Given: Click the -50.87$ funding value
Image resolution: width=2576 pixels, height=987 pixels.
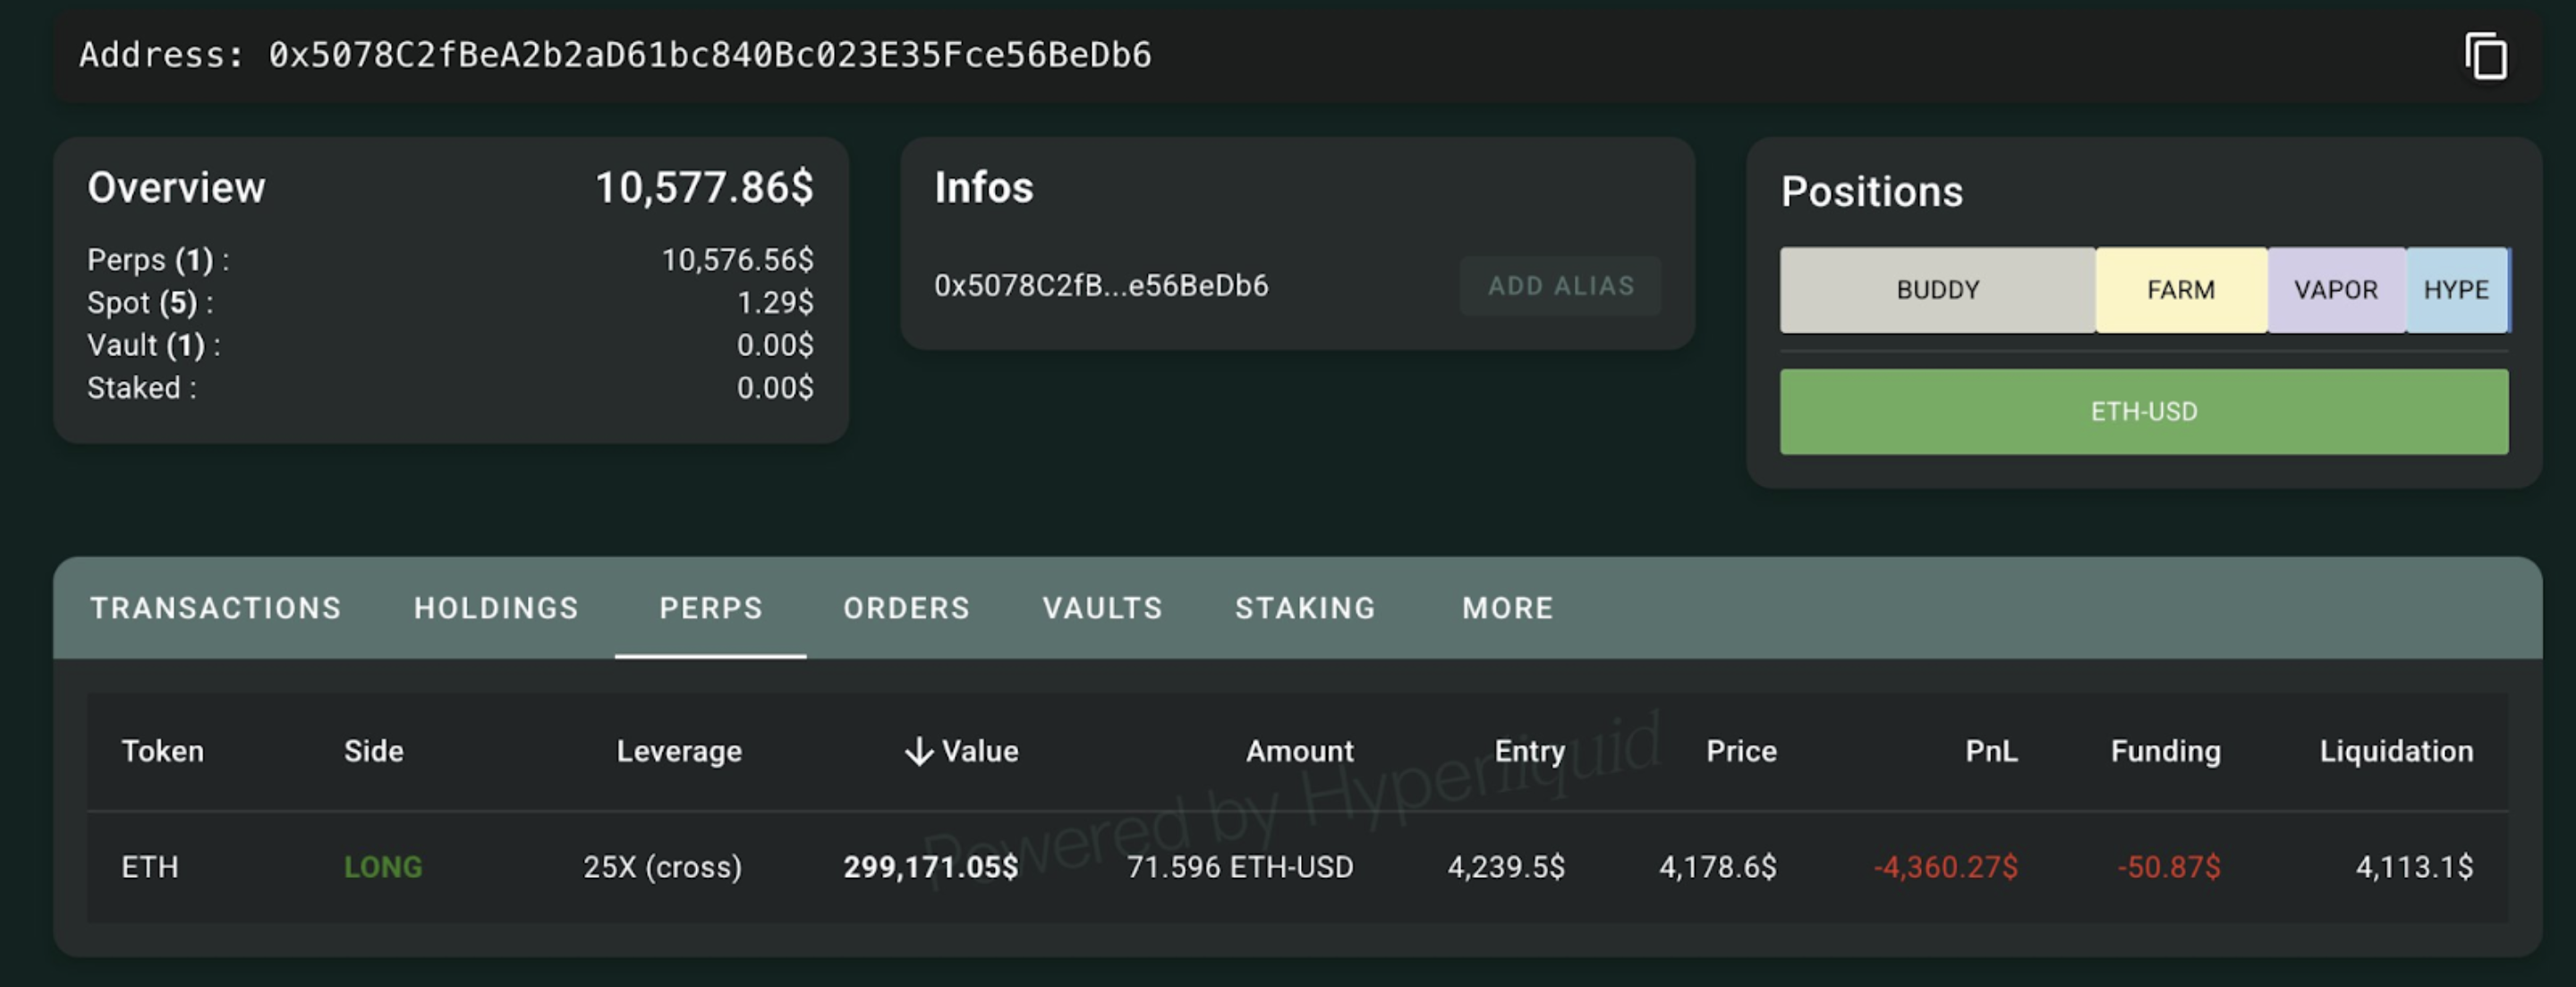Looking at the screenshot, I should click(2169, 867).
